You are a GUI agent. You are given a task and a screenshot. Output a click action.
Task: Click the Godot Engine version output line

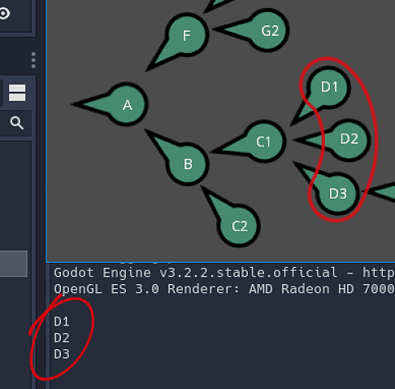tap(224, 273)
